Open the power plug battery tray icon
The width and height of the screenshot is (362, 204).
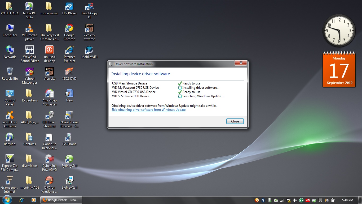click(333, 200)
